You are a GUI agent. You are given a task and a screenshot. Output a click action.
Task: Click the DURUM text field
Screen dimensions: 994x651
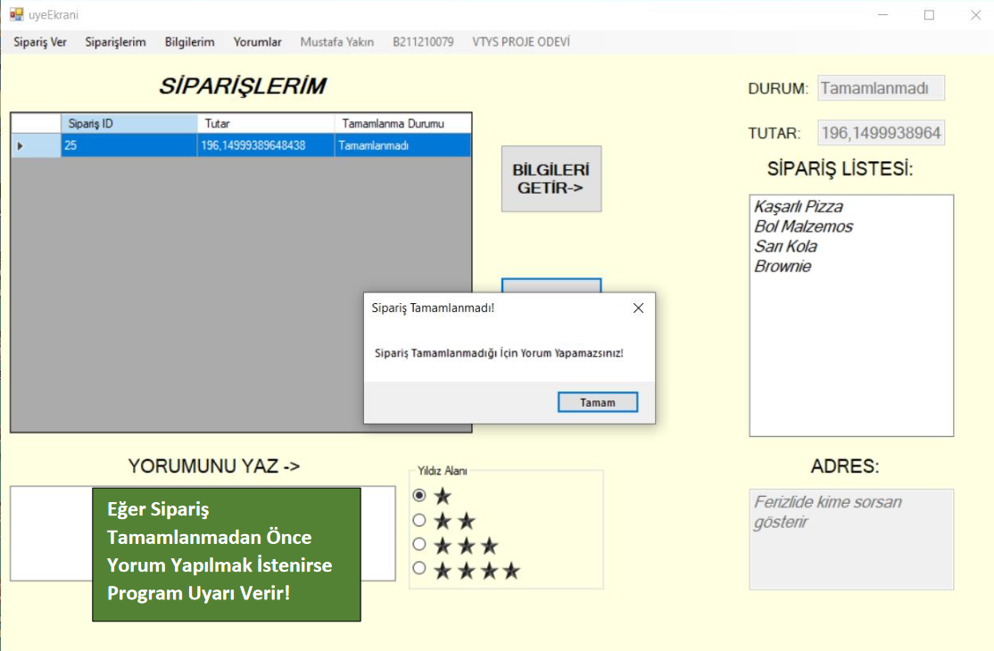click(x=880, y=88)
